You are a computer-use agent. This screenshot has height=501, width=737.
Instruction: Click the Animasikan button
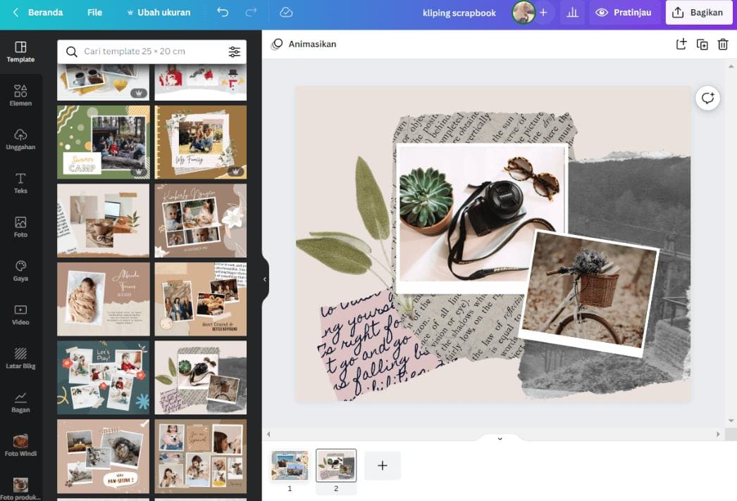point(304,44)
